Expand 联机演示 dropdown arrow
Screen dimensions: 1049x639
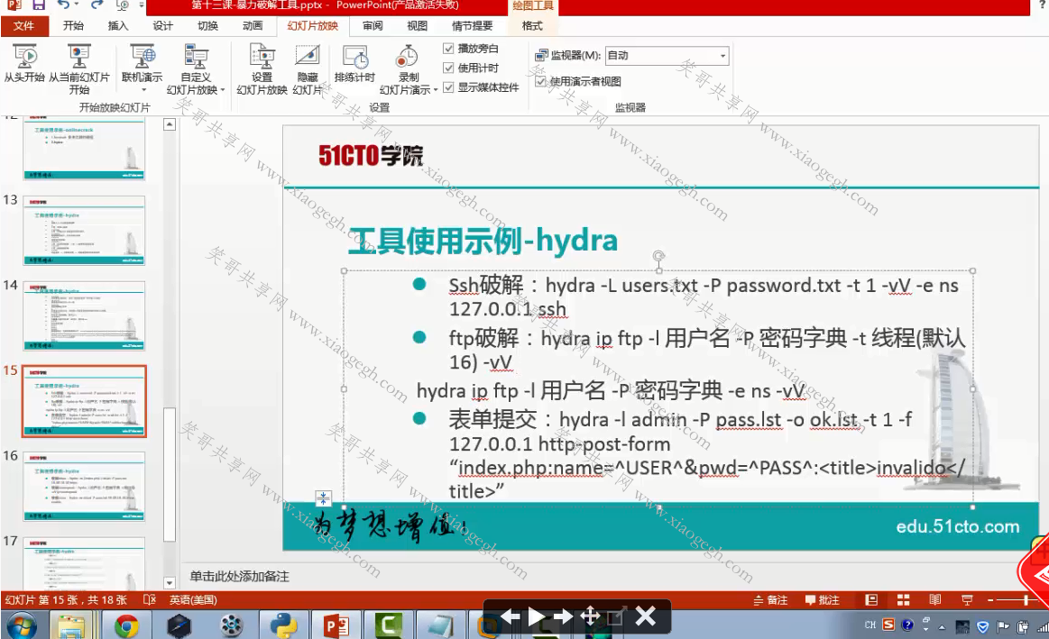click(143, 89)
